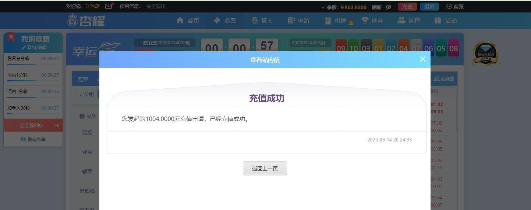Screen dimensions: 531x210
Task: Open the 活动 menu item
Action: point(451,21)
